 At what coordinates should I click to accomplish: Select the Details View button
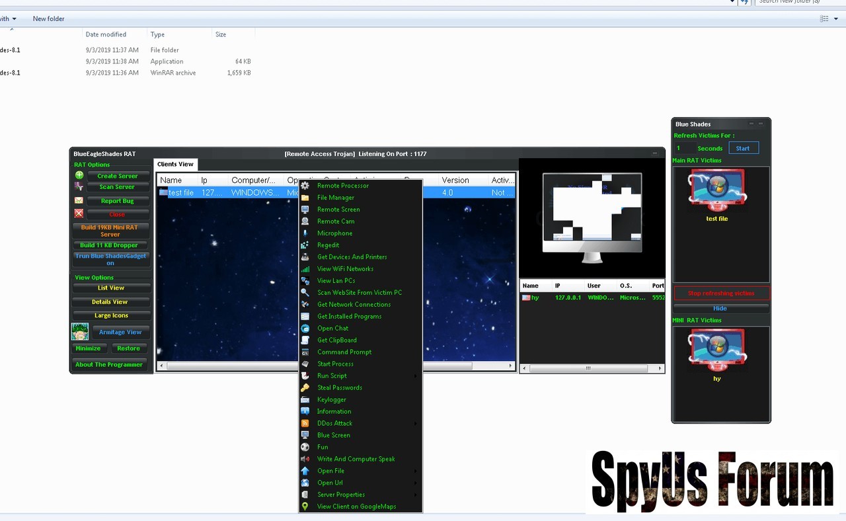[110, 302]
